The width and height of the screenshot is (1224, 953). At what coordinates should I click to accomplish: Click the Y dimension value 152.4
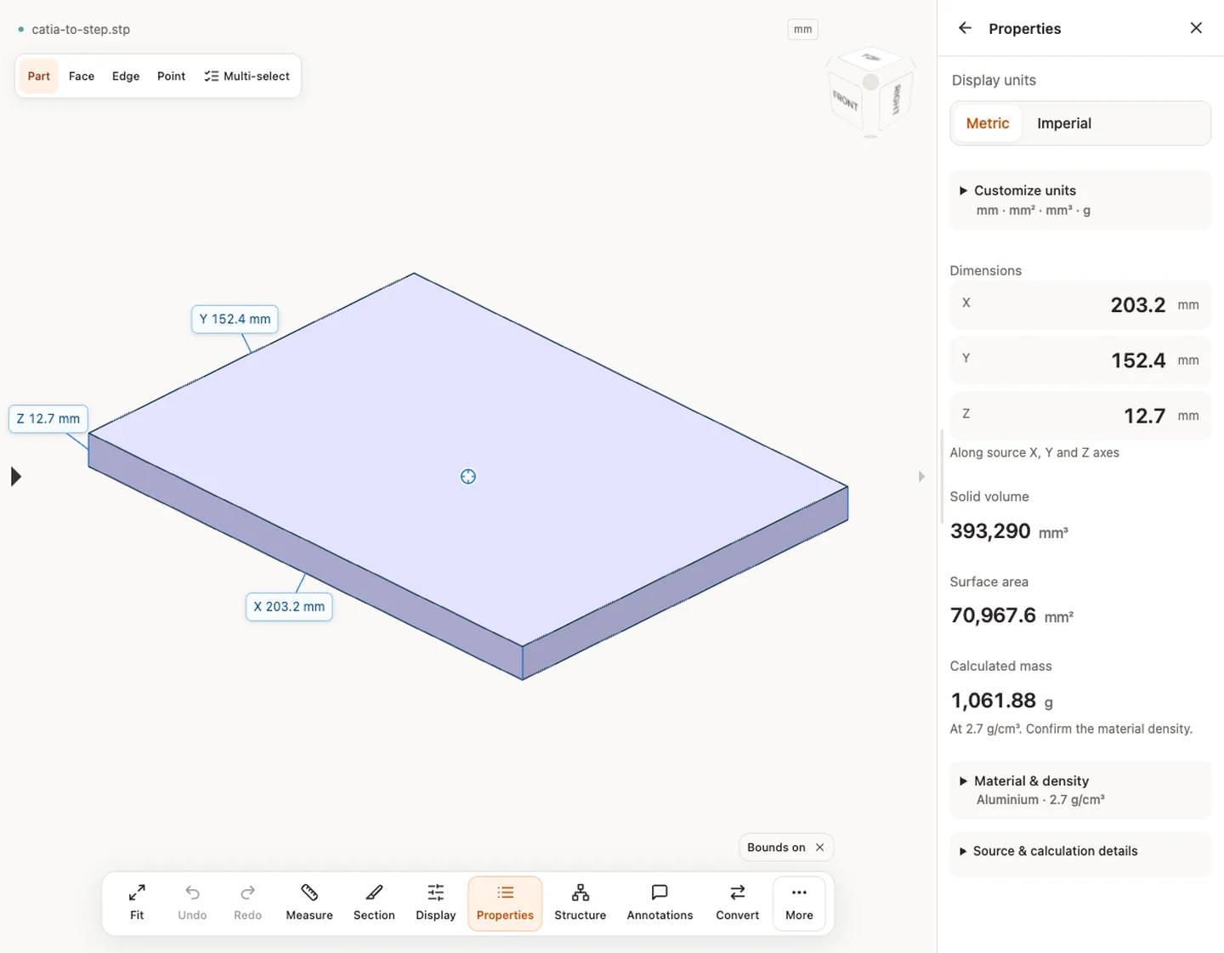(x=1138, y=360)
